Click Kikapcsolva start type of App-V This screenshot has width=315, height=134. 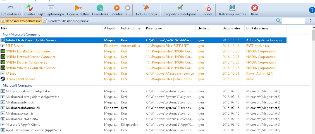(130, 125)
